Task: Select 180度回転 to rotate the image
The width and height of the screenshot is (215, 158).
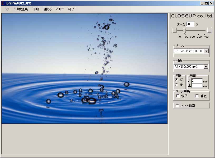Action: click(x=21, y=9)
